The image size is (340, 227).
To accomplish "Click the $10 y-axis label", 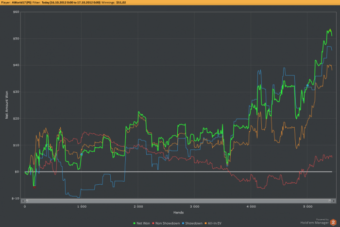I will [16, 145].
